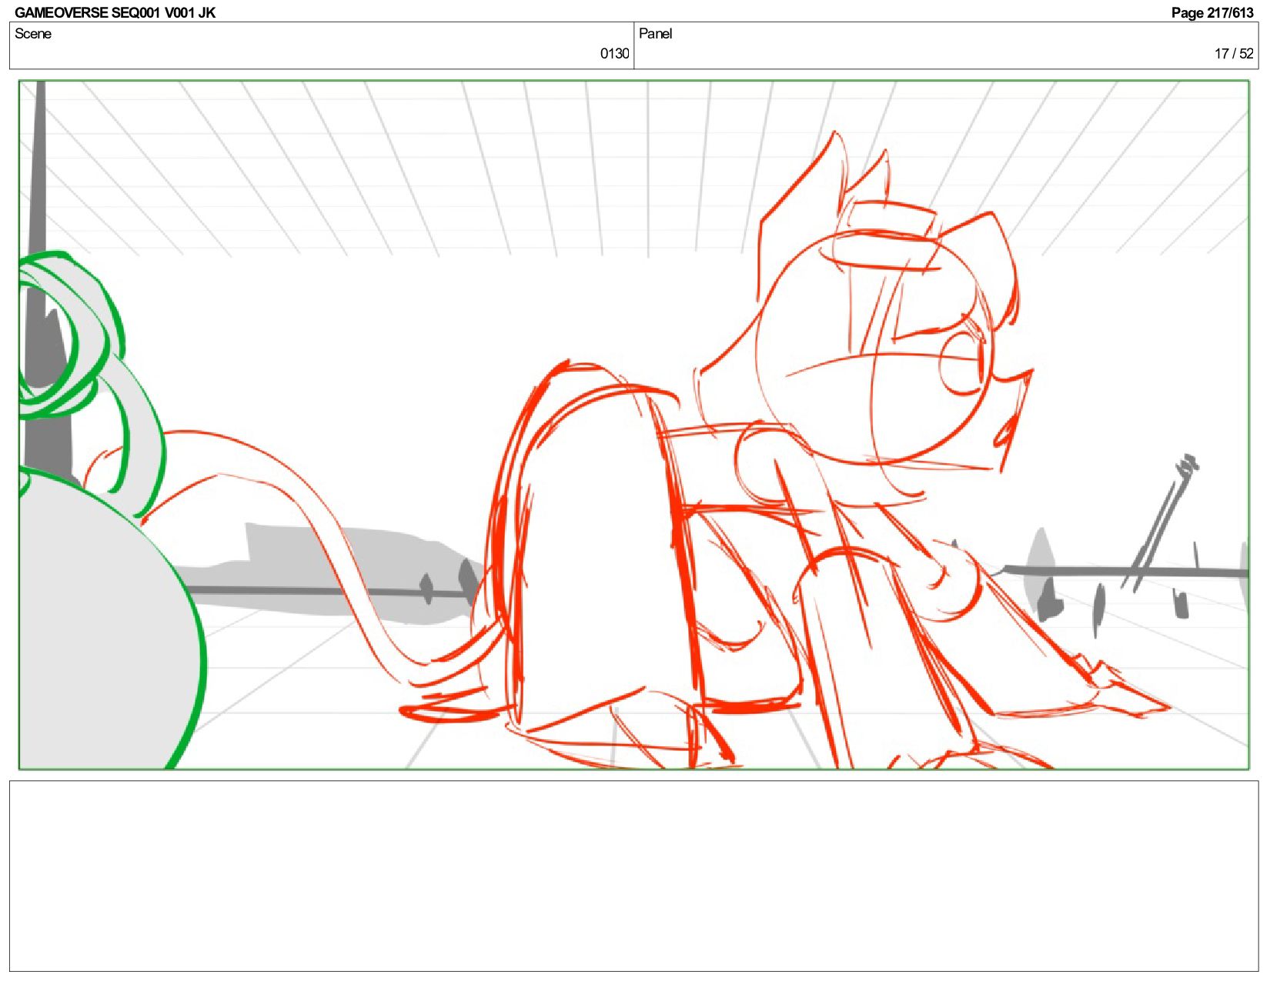Click the header text "GAMEOVERSE SEQ001 V001 JK"
Viewport: 1270px width, 981px height.
(115, 12)
